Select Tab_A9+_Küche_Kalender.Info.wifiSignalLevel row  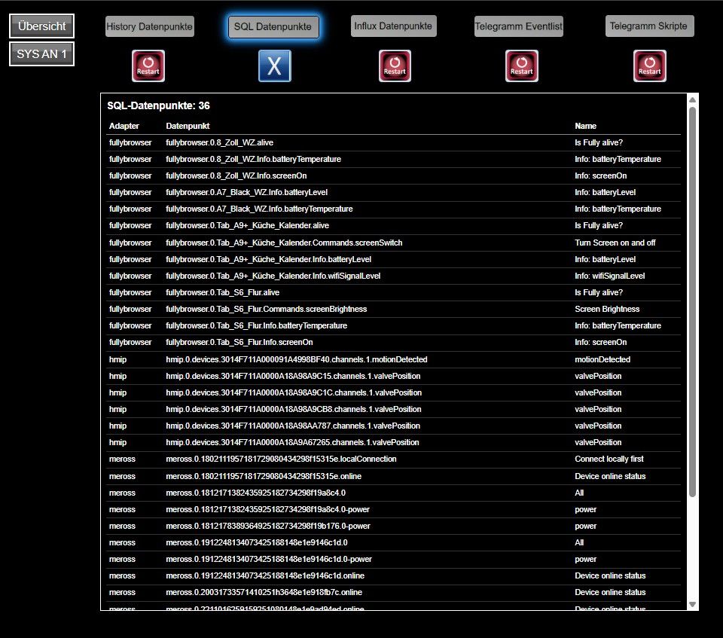(393, 276)
